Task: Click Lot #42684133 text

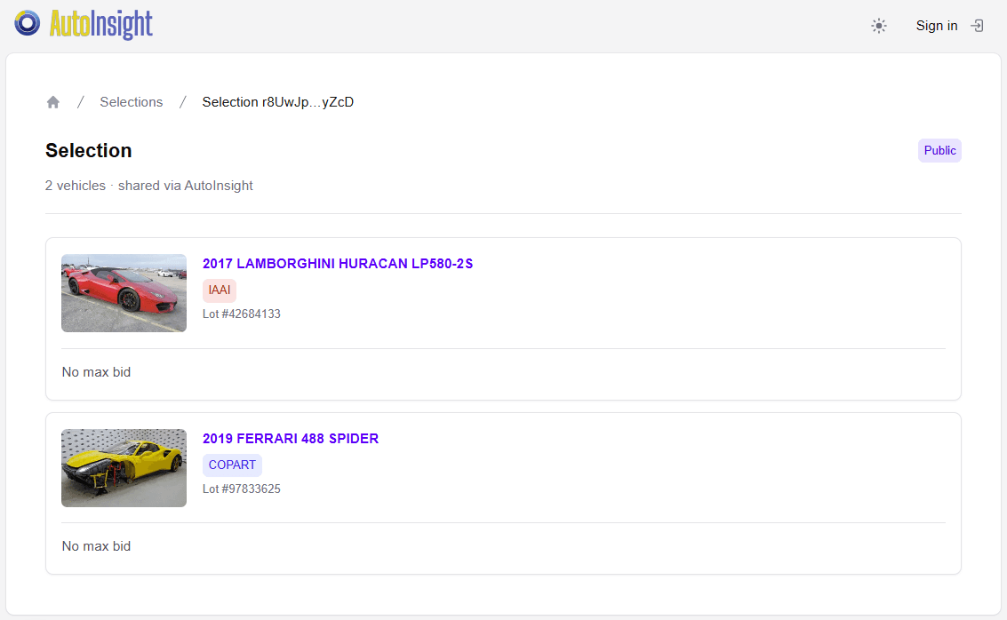Action: coord(242,314)
